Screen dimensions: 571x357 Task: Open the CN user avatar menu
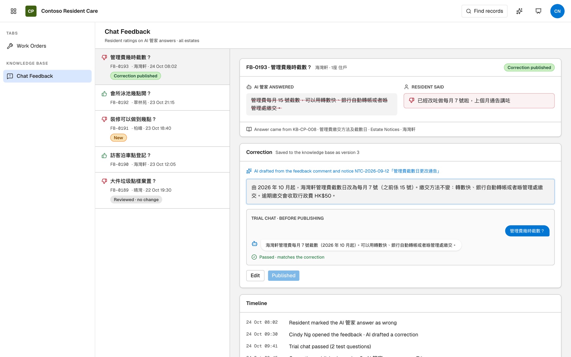[x=557, y=11]
